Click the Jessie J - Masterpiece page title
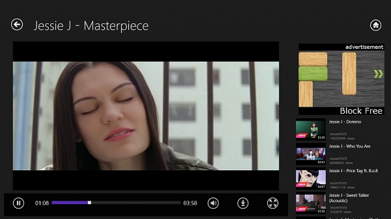Image resolution: width=391 pixels, height=219 pixels. 91,26
